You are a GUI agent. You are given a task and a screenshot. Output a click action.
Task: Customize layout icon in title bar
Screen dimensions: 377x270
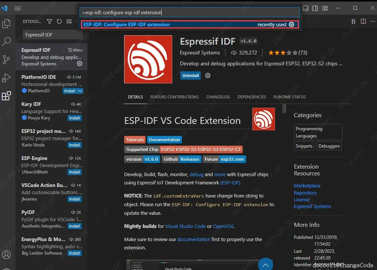coord(325,8)
